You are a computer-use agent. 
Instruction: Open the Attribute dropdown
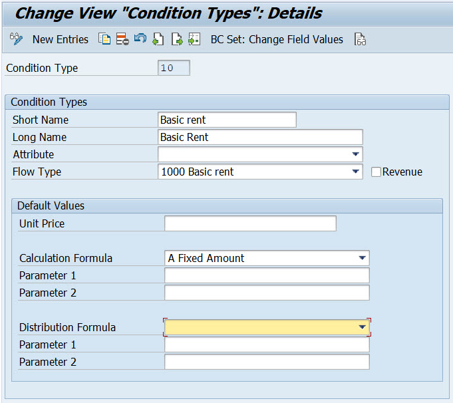356,154
